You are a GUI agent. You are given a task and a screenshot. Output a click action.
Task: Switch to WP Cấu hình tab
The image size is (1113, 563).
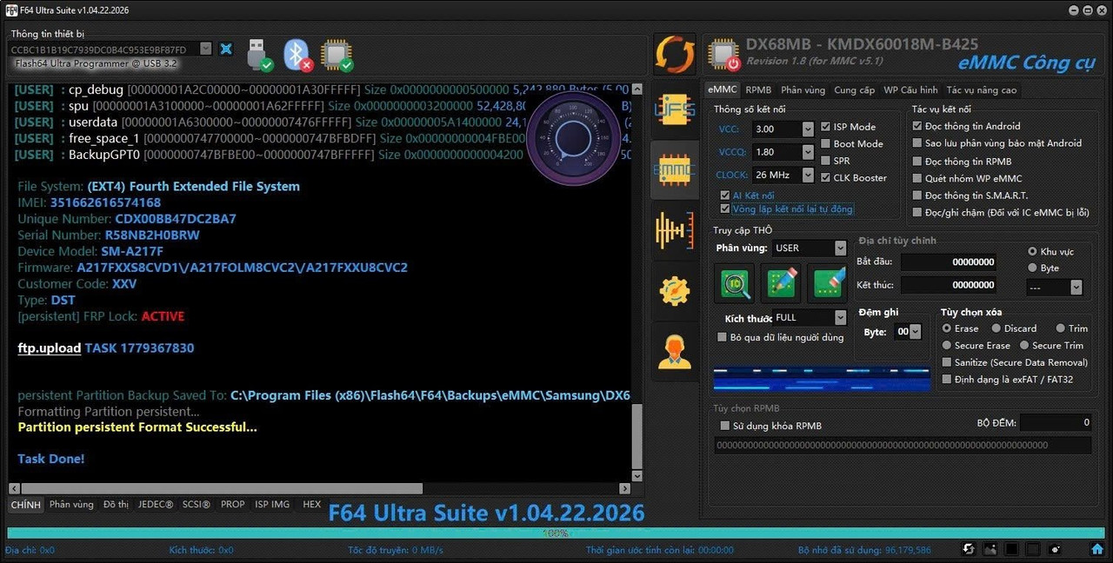(x=910, y=89)
